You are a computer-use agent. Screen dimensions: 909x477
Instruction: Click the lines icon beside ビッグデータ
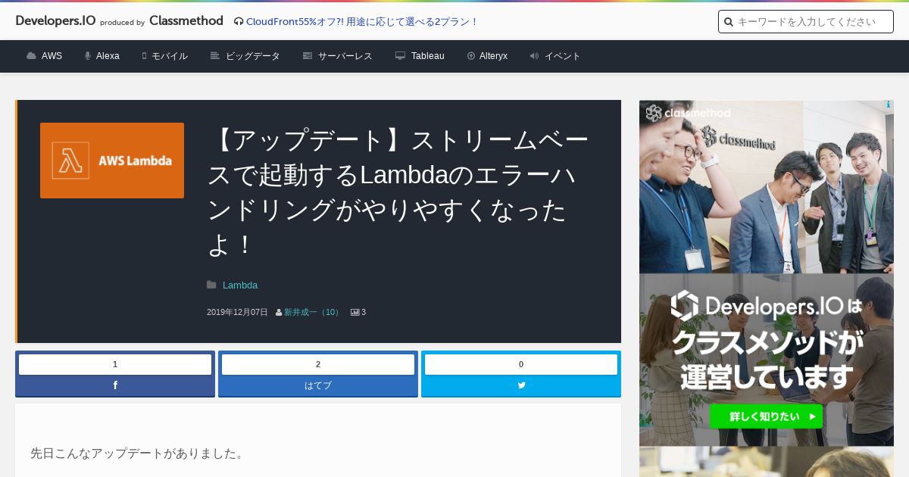(215, 56)
